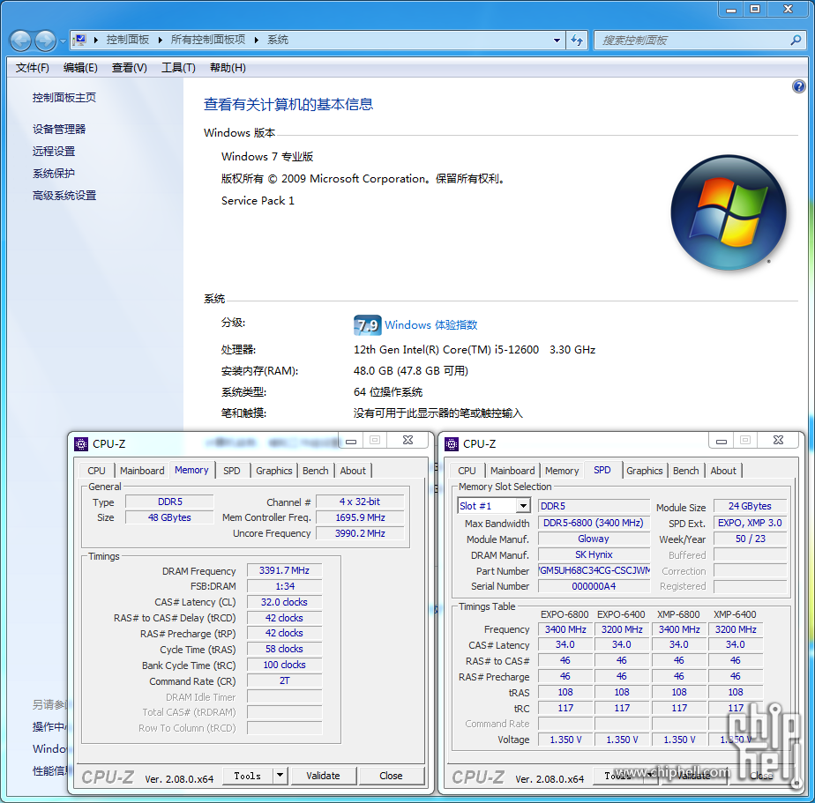This screenshot has height=803, width=815.
Task: Open address bar history dropdown arrow
Action: pos(557,40)
